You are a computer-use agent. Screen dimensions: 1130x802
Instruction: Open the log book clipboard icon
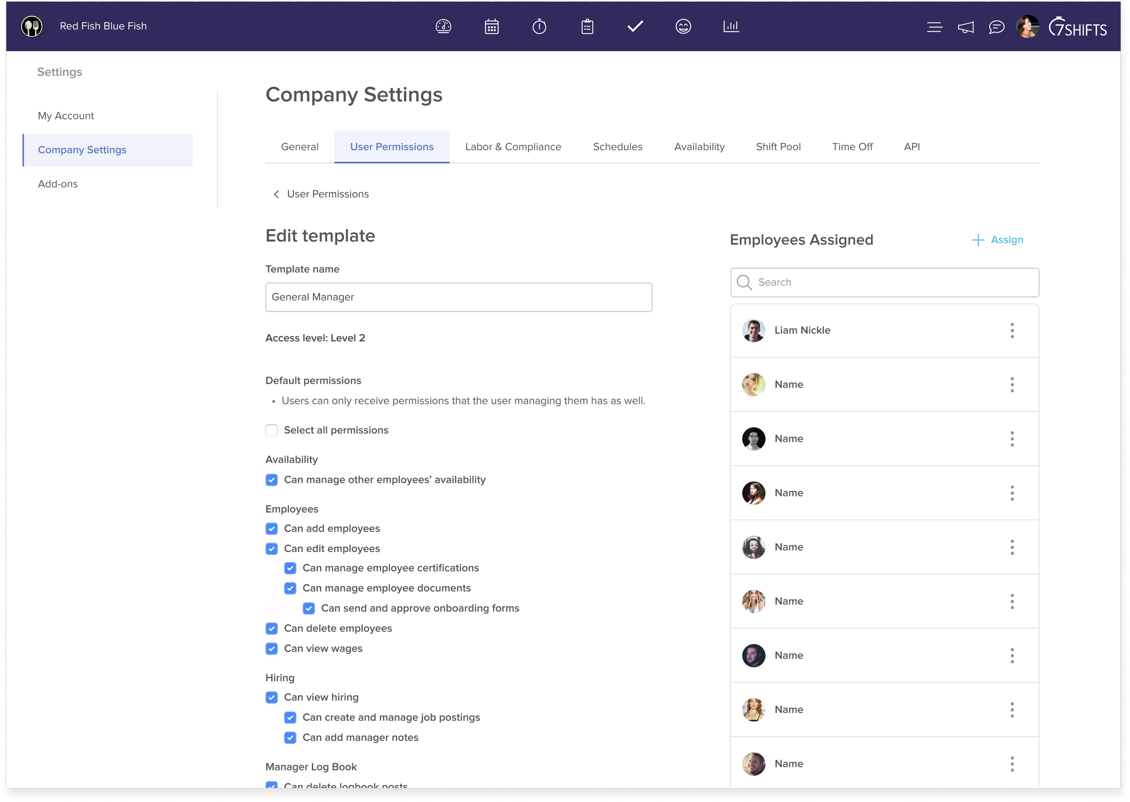587,26
